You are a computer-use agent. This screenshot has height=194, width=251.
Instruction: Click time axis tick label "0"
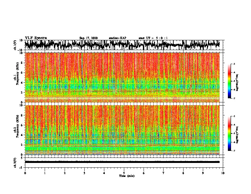click(25, 173)
